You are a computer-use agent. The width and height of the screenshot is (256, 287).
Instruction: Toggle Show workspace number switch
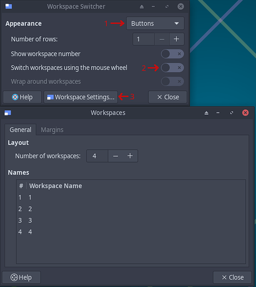point(172,54)
